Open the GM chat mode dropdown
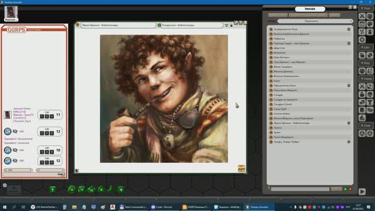The height and width of the screenshot is (211, 375). [x=18, y=170]
